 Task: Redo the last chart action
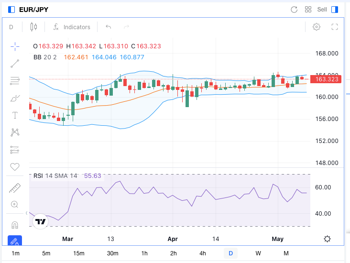pos(126,27)
